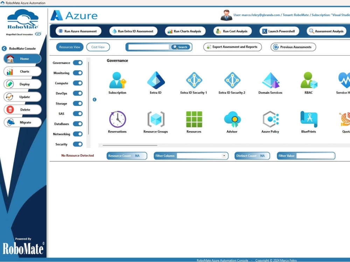Open the Subscription governance icon
The height and width of the screenshot is (262, 350).
point(117,80)
